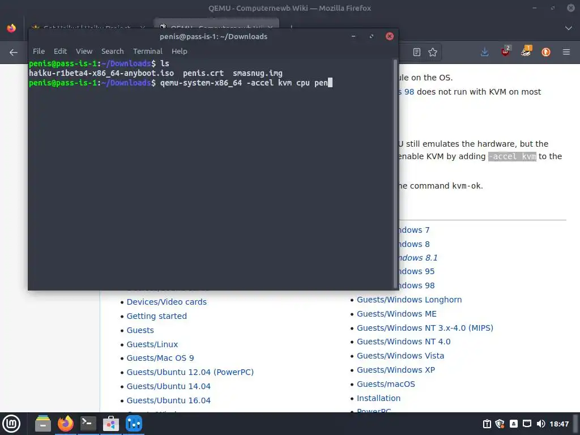Click Firefox back arrow button
580x435 pixels.
[14, 52]
